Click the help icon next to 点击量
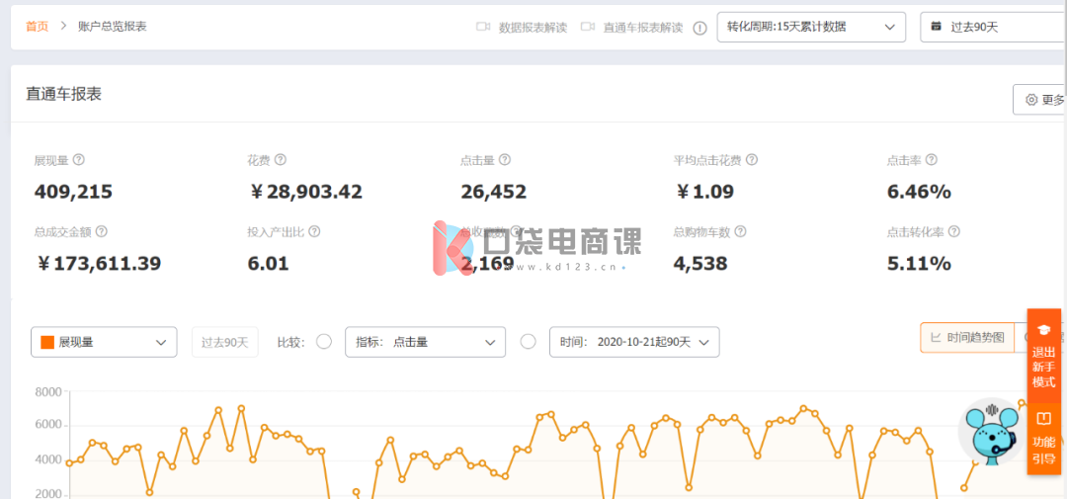 pos(504,160)
